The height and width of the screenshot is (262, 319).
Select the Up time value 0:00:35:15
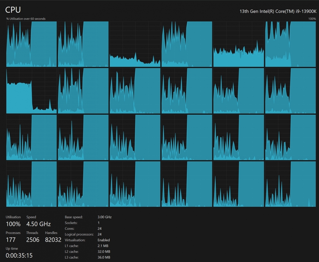click(x=19, y=255)
